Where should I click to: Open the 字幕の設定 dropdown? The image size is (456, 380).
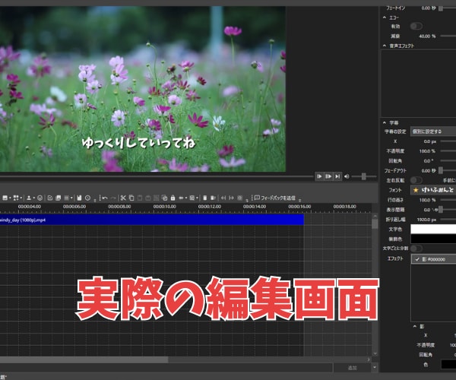coord(433,131)
